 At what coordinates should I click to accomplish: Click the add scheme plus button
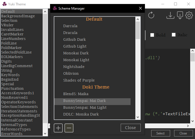click(58, 128)
